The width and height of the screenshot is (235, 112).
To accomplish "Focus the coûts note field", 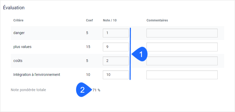I will 116,61.
